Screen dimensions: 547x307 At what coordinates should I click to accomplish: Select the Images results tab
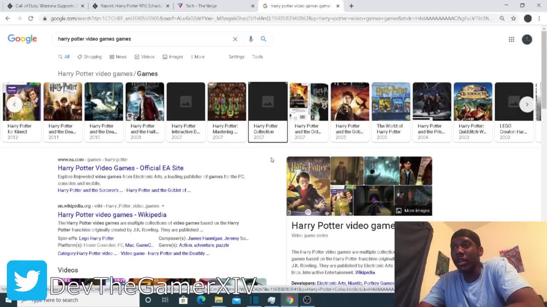click(173, 57)
